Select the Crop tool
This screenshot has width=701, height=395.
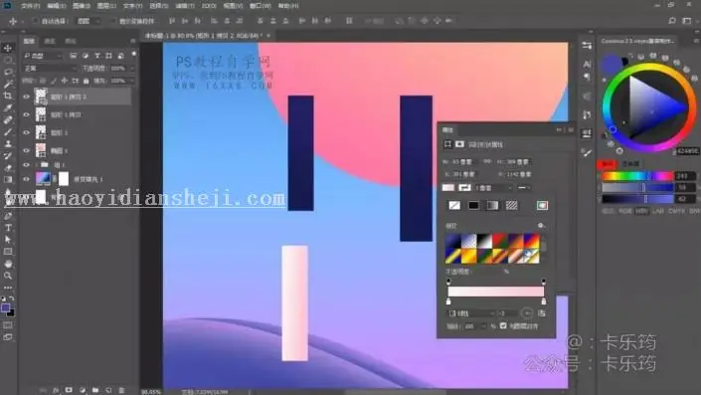click(x=8, y=96)
